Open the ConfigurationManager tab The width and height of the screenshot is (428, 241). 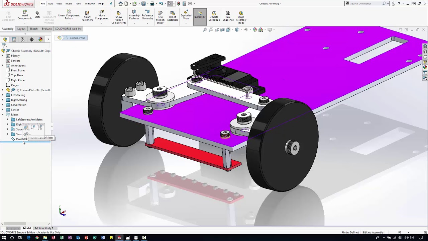point(23,39)
